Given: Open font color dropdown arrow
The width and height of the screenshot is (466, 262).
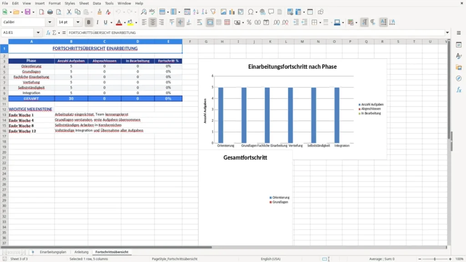Looking at the screenshot, I should [x=125, y=23].
